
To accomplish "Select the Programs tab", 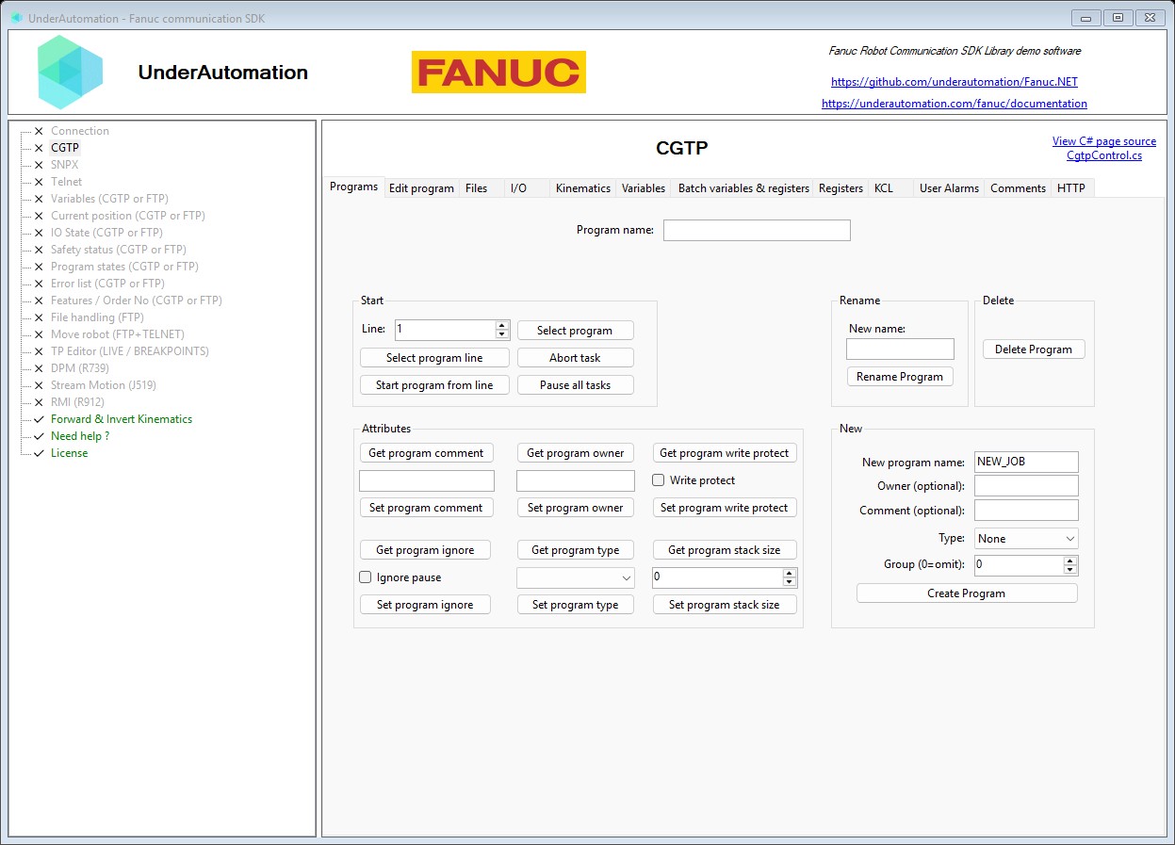I will pyautogui.click(x=354, y=187).
